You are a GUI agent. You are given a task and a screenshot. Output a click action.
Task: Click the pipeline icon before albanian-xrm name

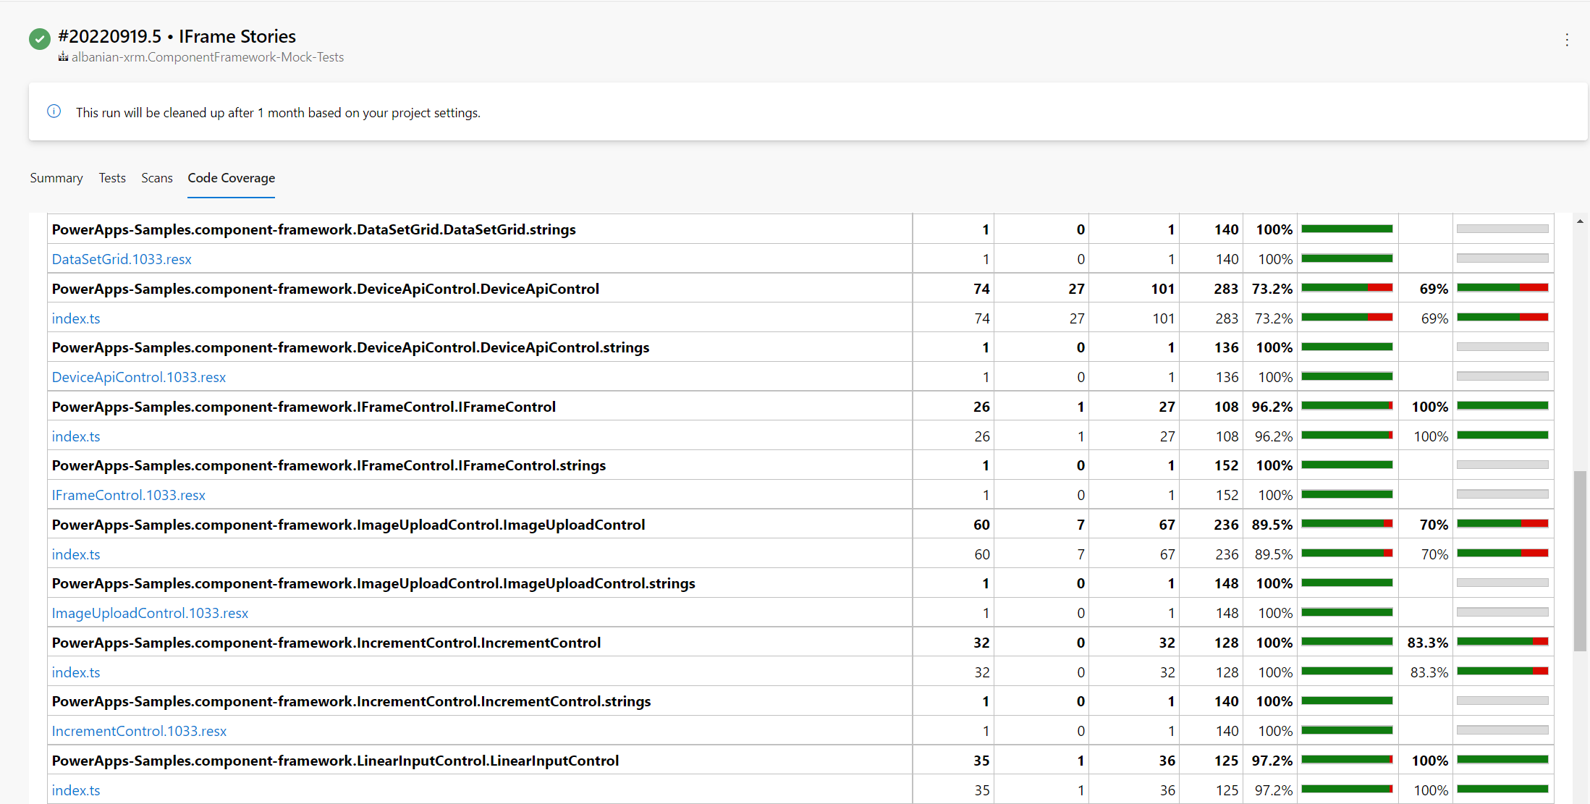pyautogui.click(x=63, y=57)
